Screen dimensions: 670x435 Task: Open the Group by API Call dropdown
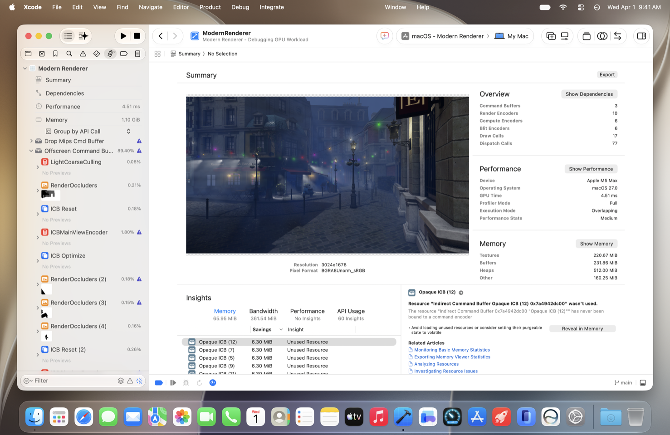pos(89,131)
